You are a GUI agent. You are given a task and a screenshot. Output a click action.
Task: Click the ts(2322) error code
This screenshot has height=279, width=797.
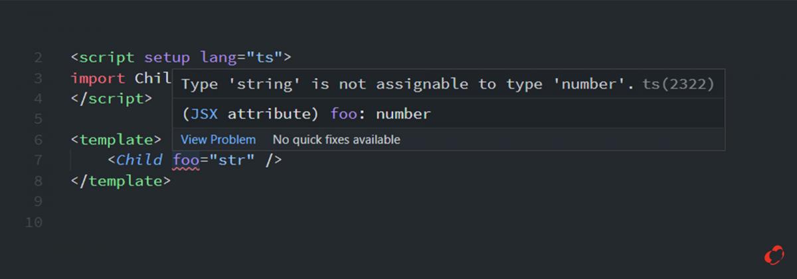[x=677, y=84]
